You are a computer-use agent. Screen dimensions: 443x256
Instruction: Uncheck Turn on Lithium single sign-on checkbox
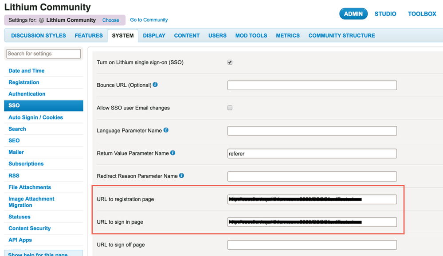pos(230,62)
